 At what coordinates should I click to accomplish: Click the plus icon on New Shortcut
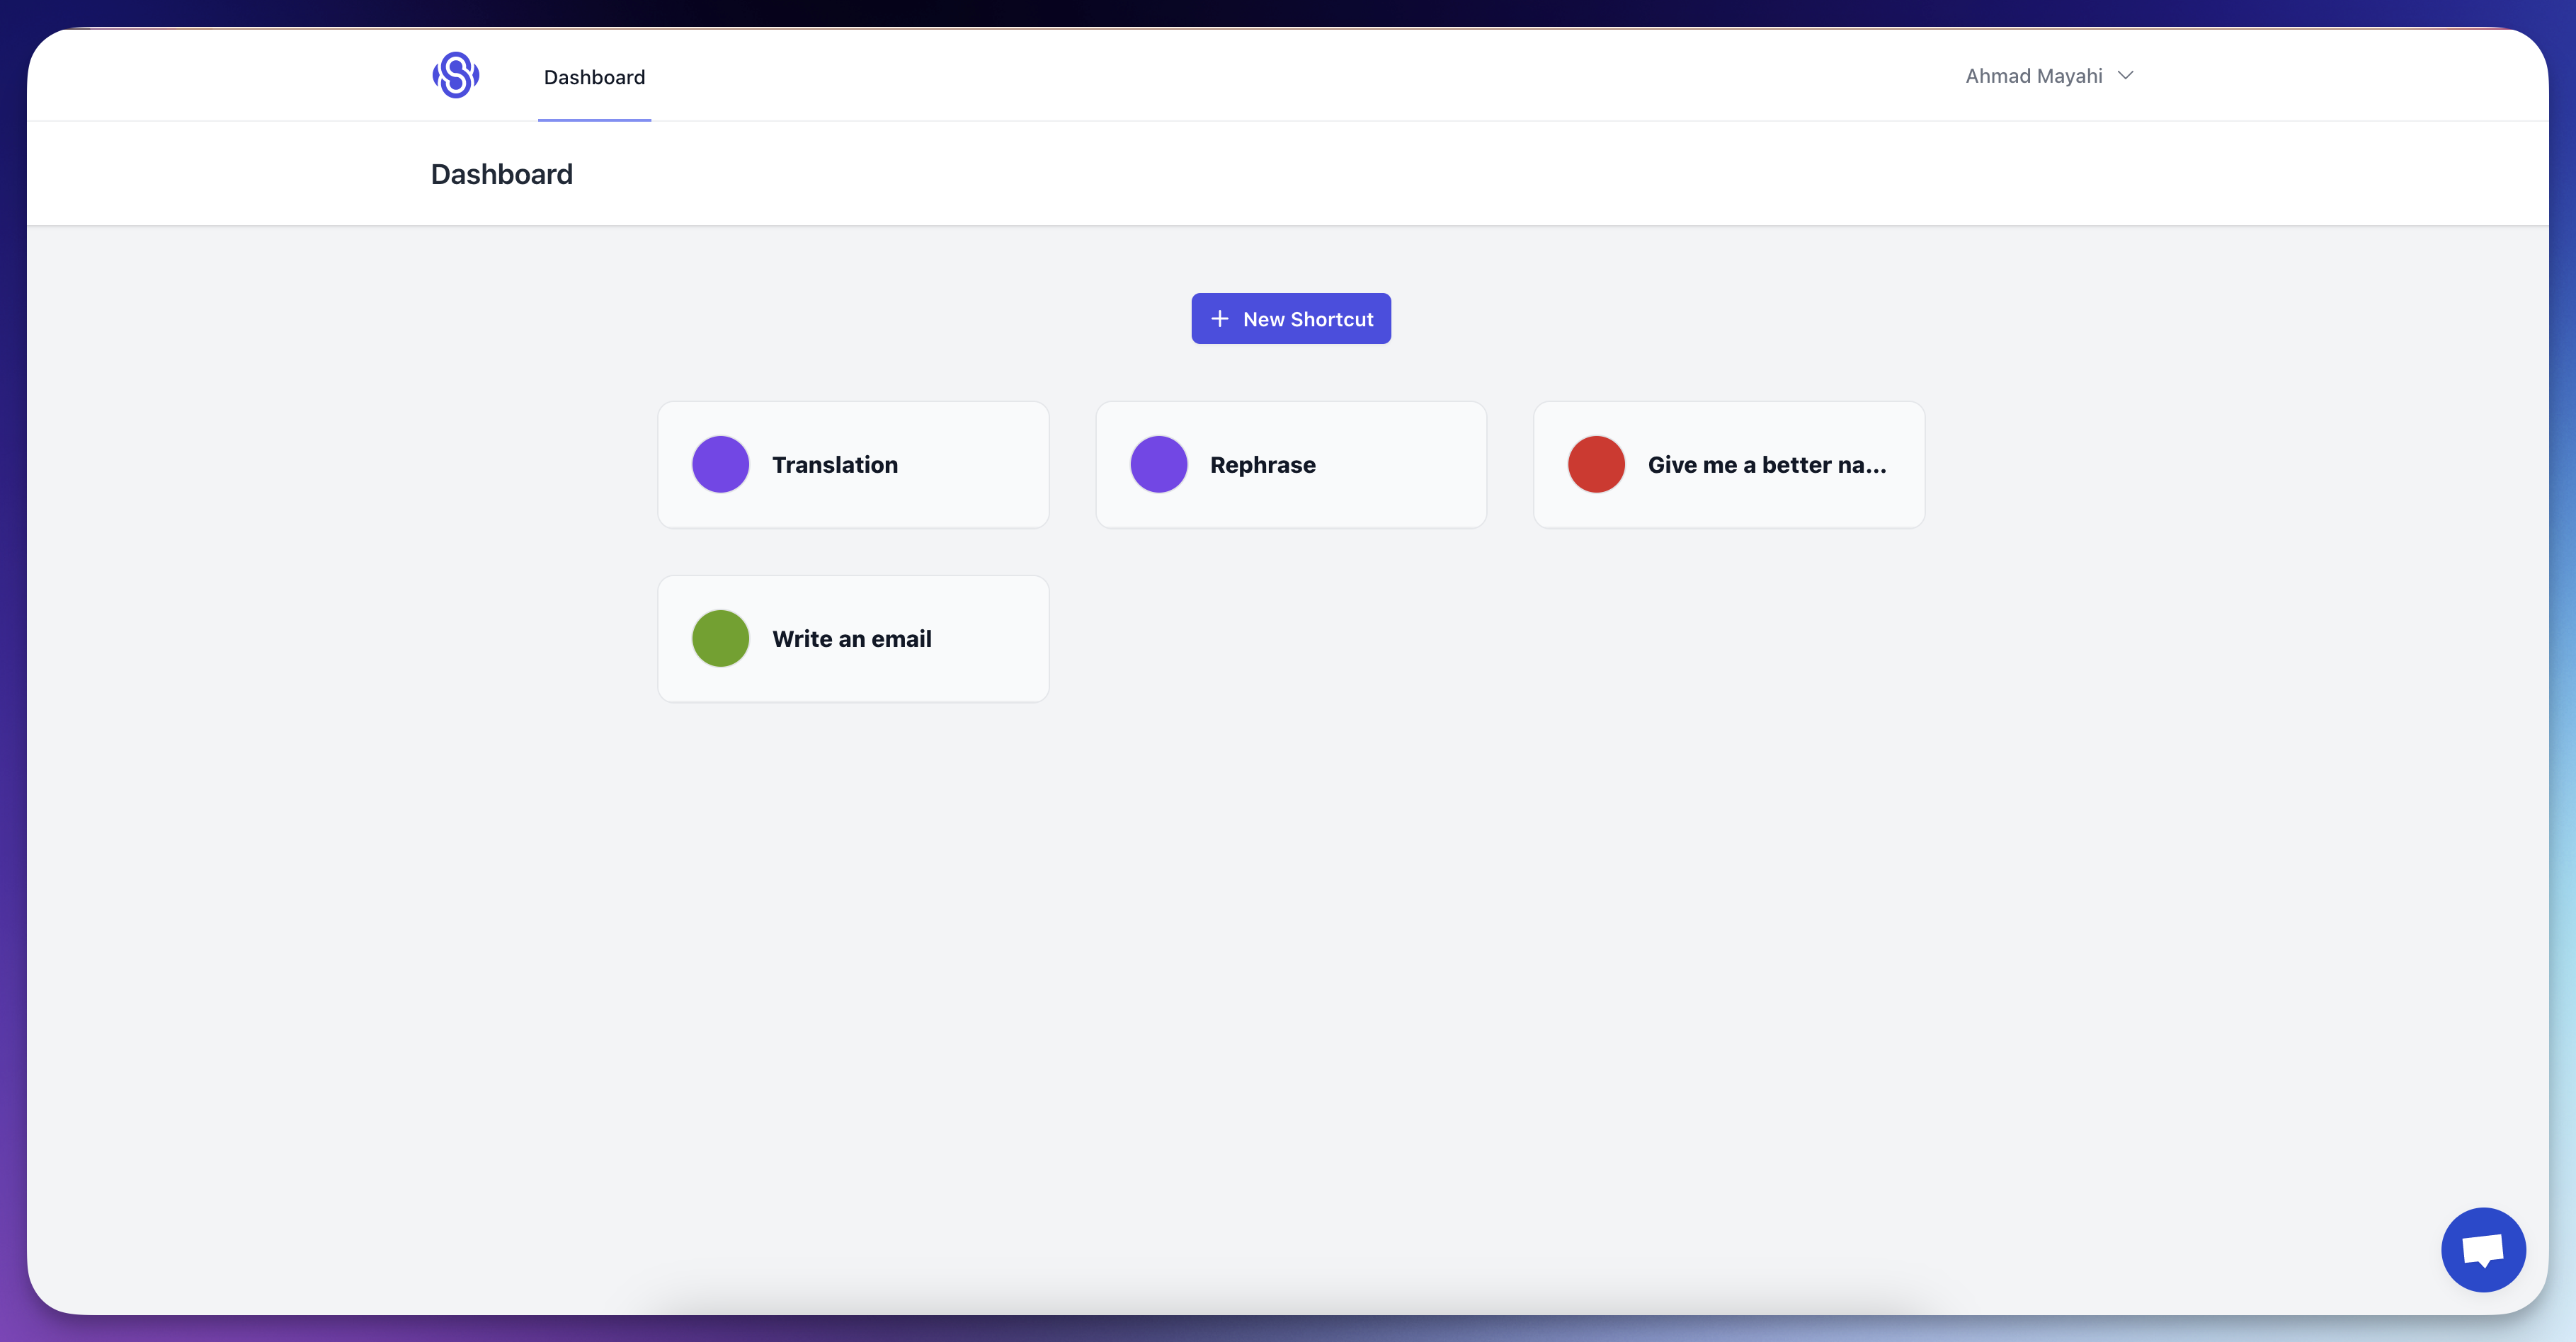1219,319
